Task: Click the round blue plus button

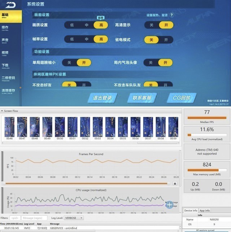Action: coord(169,205)
